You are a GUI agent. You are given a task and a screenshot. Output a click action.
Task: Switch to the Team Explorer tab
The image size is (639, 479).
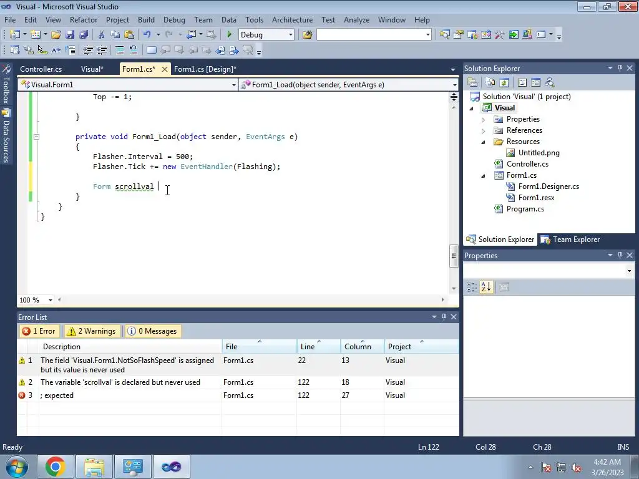[570, 239]
